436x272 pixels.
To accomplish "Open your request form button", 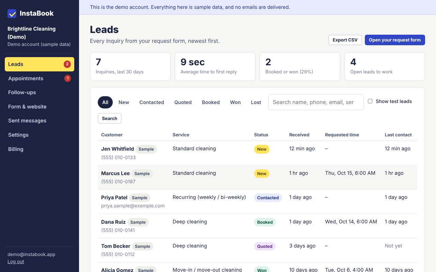I will (395, 40).
